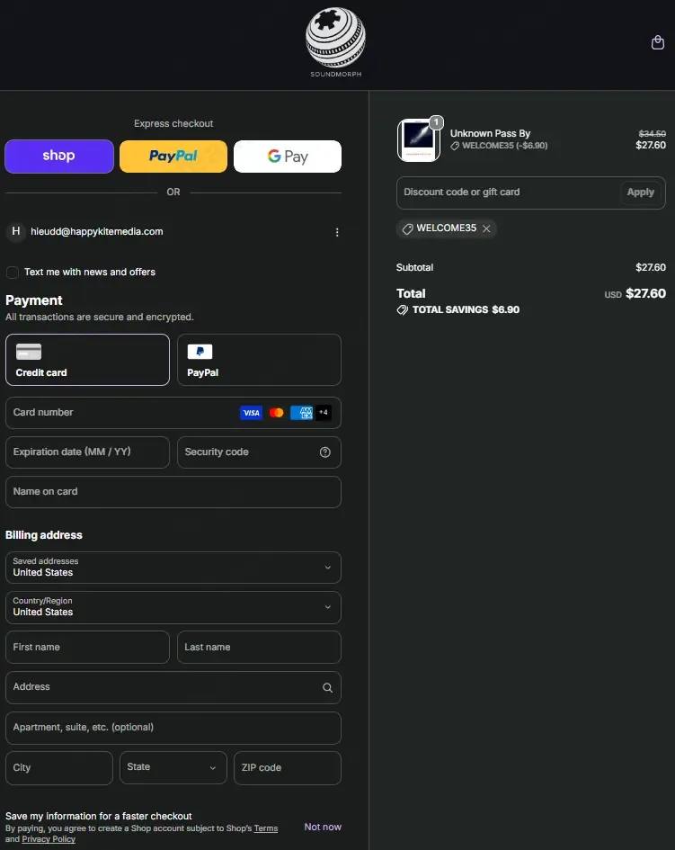Pay with Shop express checkout
Viewport: 675px width, 850px height.
tap(59, 157)
